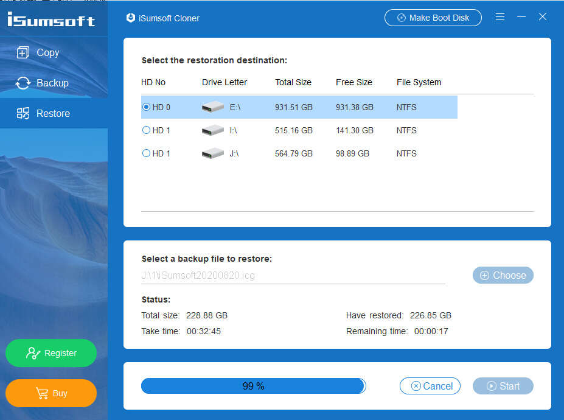Cancel the restore operation
564x420 pixels.
(x=430, y=386)
